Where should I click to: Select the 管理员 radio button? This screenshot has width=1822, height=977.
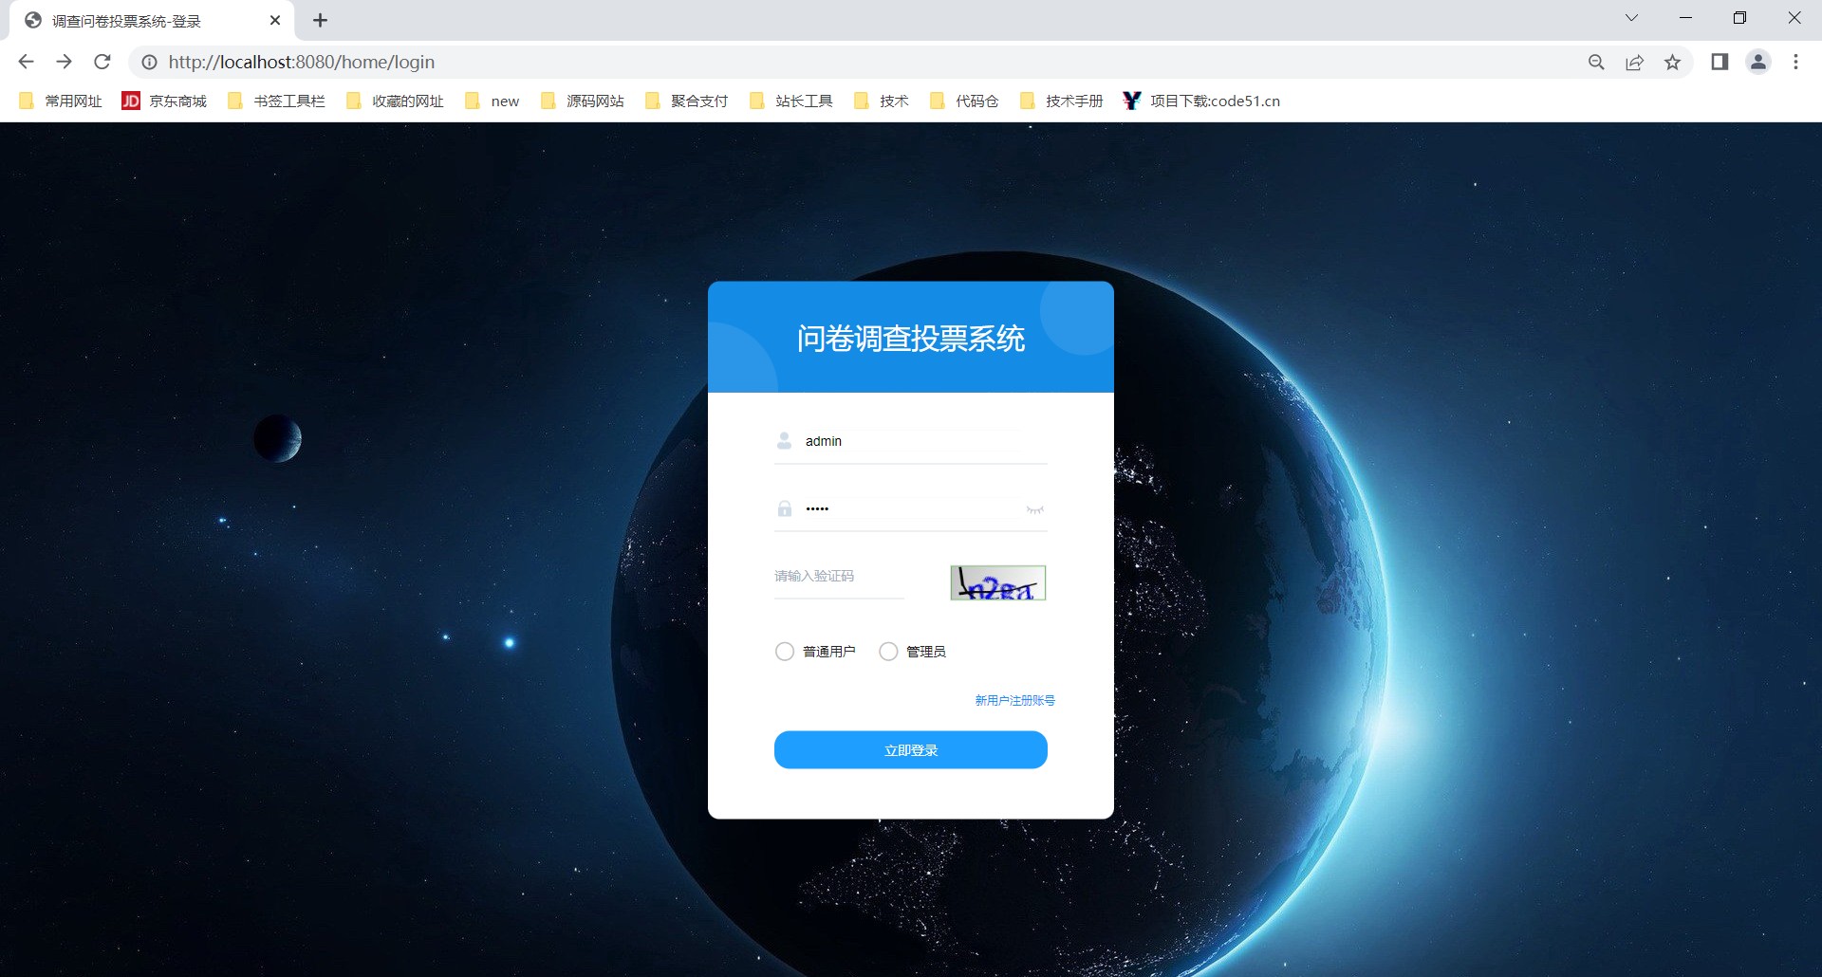point(888,652)
